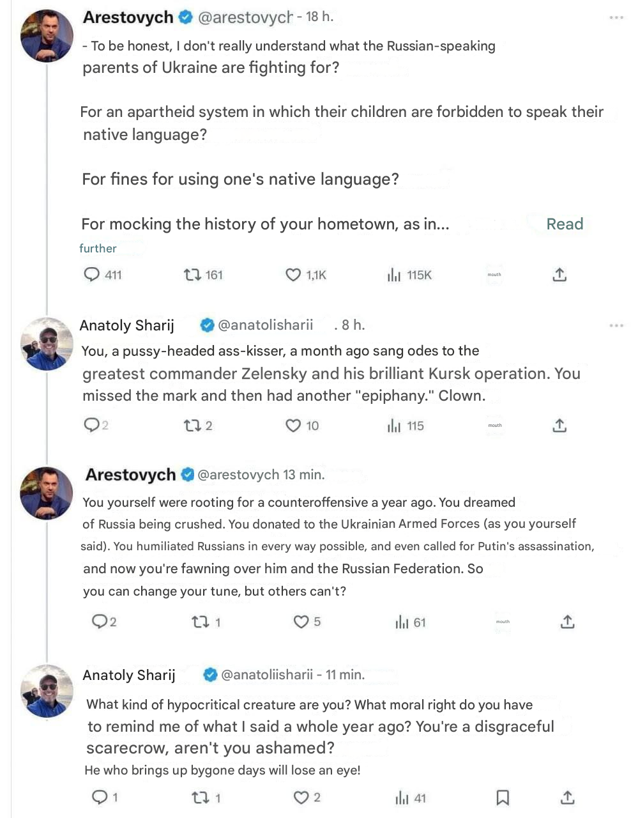Expand tweet with Read further link
631x818 pixels.
[x=565, y=224]
